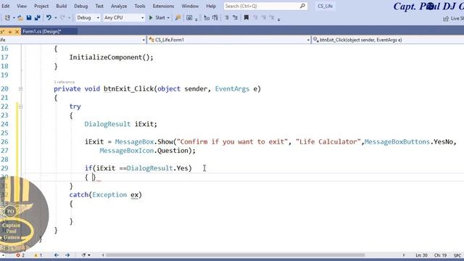This screenshot has width=464, height=261.
Task: Pin the active document tab
Action: coord(10,31)
